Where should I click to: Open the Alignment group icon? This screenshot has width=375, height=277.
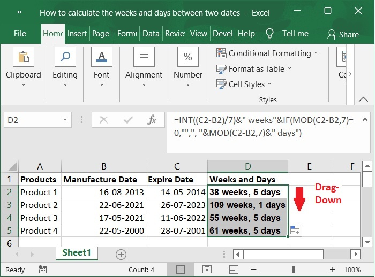[144, 57]
